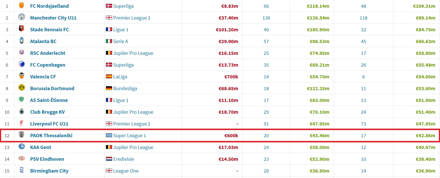Viewport: 440px width, 178px height.
Task: Click the Manchester City U21 crest icon
Action: pyautogui.click(x=22, y=18)
